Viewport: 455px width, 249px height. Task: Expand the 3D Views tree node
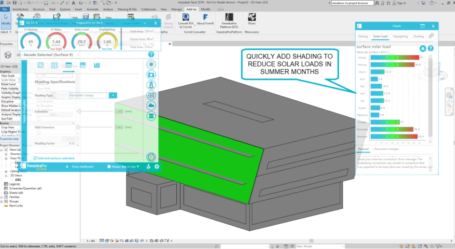pos(6,176)
